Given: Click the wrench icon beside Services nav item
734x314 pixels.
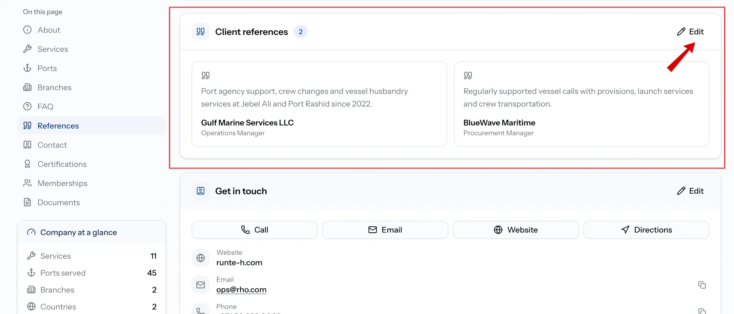Looking at the screenshot, I should click(x=27, y=49).
